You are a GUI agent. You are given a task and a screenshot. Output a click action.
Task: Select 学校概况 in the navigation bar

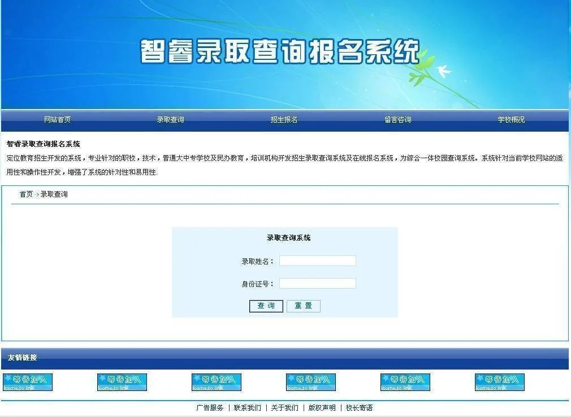[511, 120]
